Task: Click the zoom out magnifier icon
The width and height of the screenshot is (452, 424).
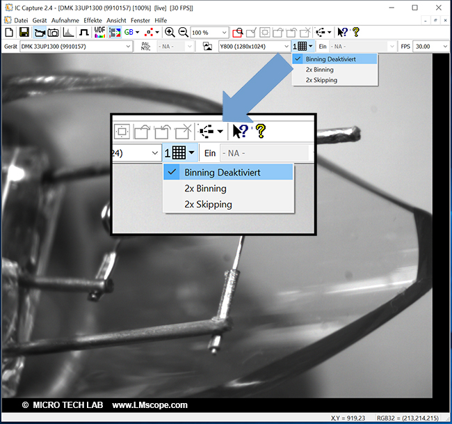Action: point(183,33)
